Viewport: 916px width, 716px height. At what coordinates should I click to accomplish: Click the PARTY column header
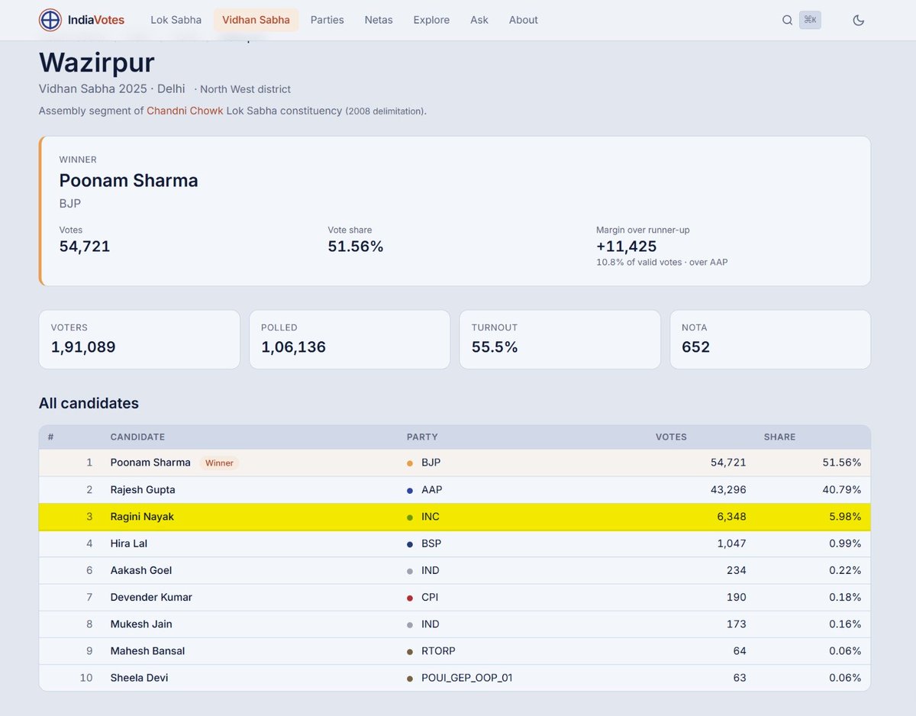pyautogui.click(x=422, y=437)
